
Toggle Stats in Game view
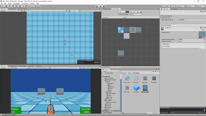[x=92, y=68]
